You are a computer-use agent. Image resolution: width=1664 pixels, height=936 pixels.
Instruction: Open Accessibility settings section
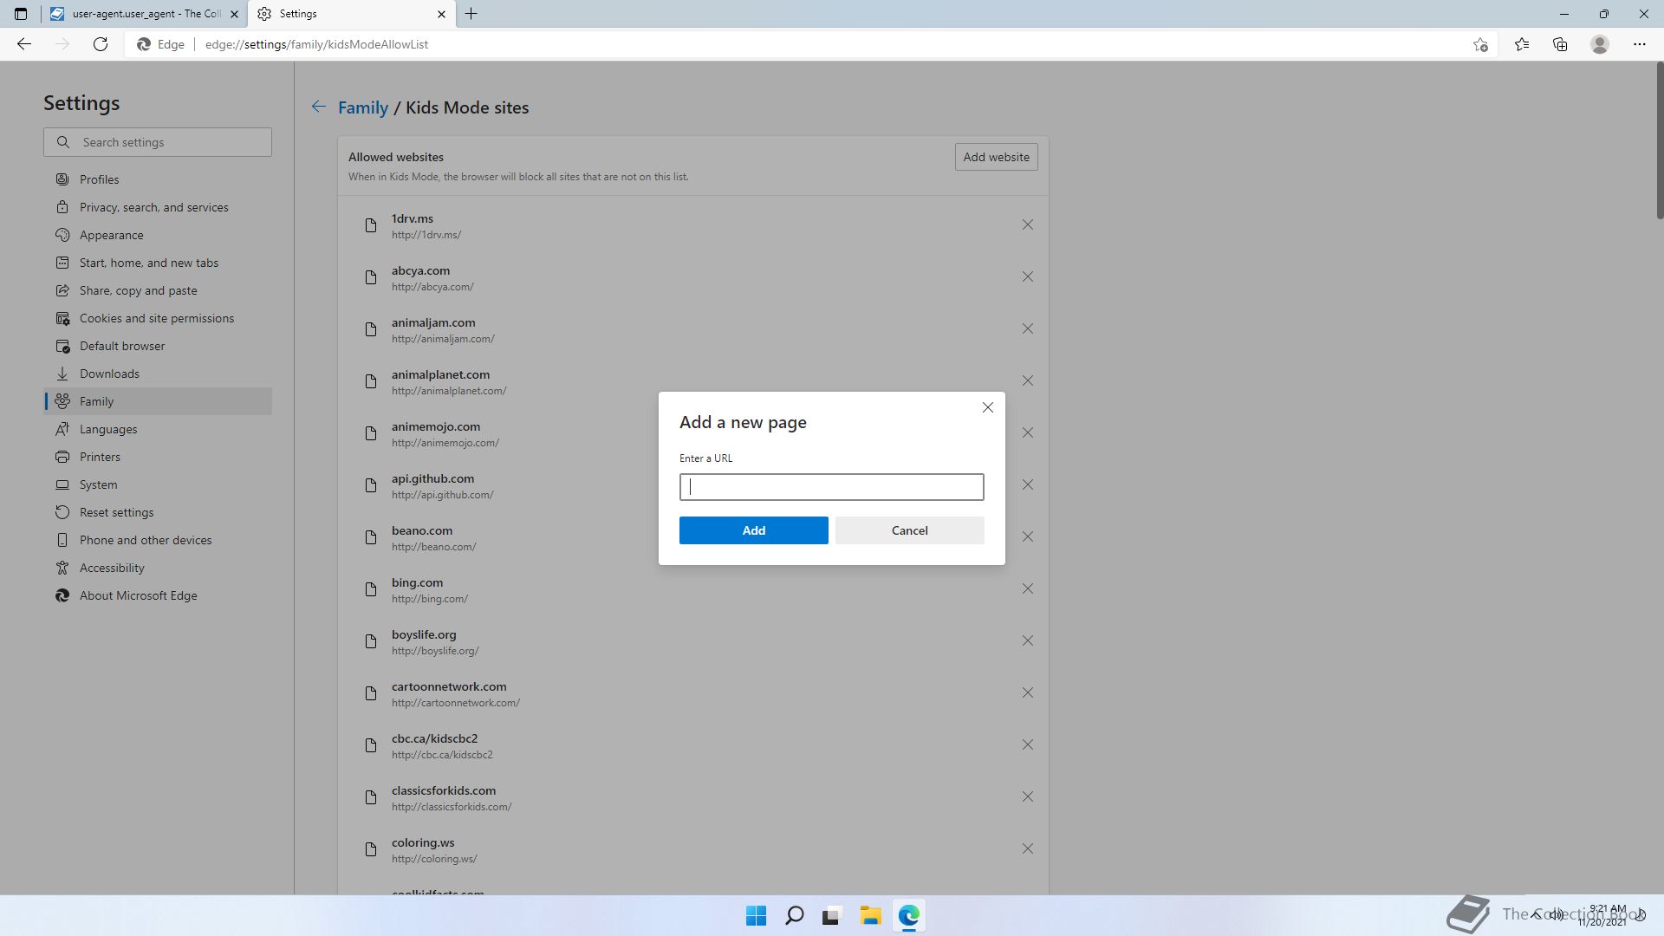pos(158,568)
